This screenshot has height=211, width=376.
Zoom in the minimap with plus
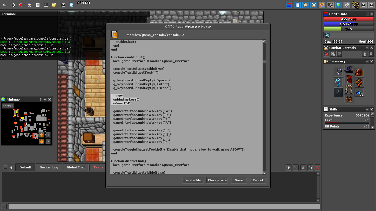[x=48, y=135]
